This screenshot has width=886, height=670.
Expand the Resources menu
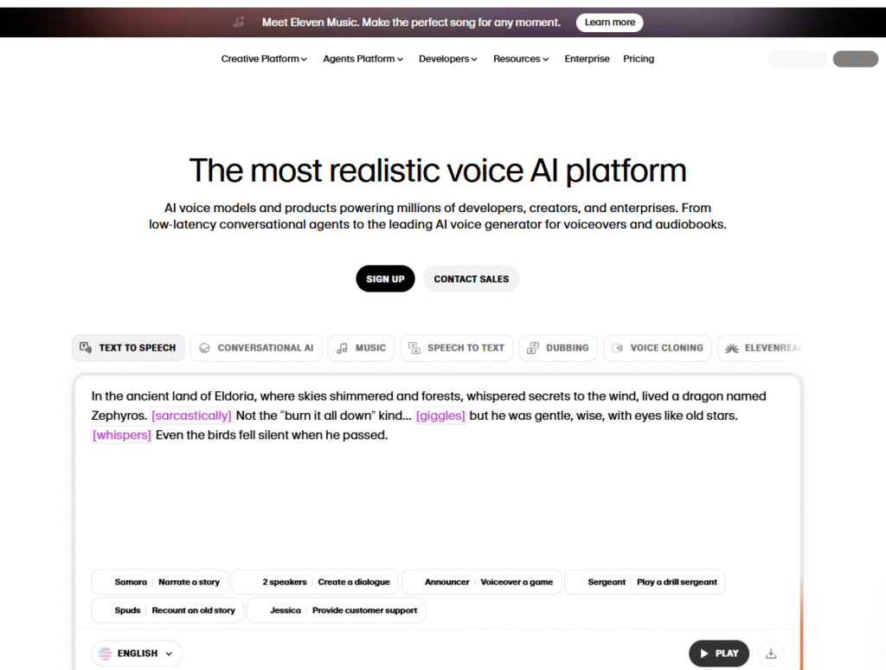[520, 59]
